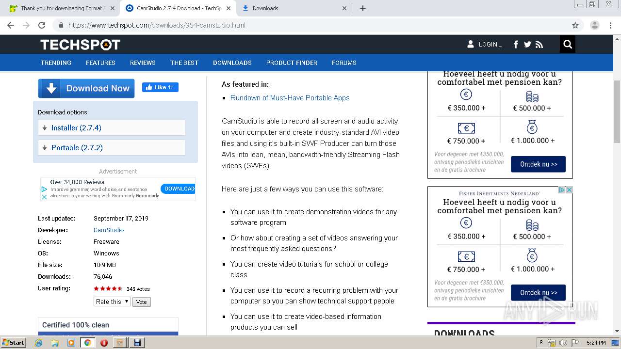Click the taskbar clock 5:24 PM
621x349 pixels.
596,343
